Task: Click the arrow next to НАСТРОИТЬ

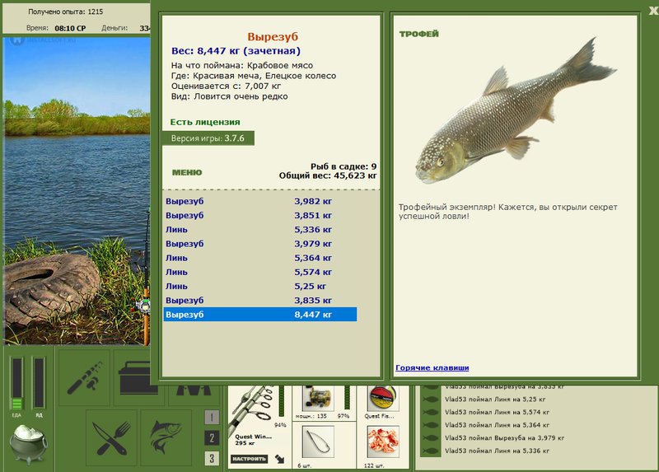Action: (280, 459)
